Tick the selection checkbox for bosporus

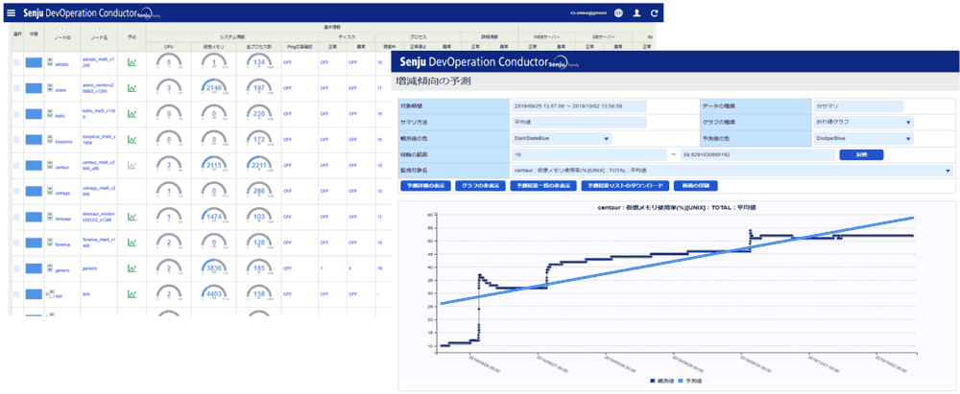click(x=17, y=140)
